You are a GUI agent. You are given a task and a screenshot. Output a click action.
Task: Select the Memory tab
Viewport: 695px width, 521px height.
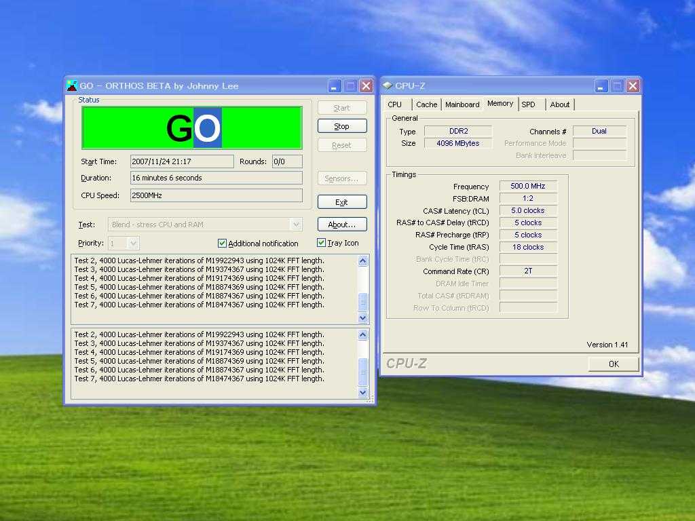(x=500, y=104)
